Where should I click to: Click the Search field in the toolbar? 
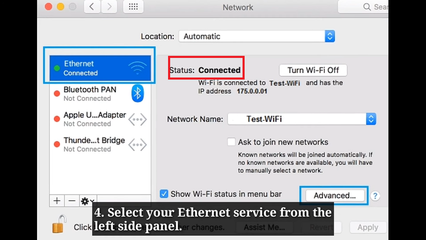363,7
